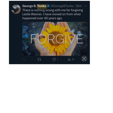Viewport: 113px width, 113px height.
Task: Open the sunflower FORGIVE image
Action: pos(55,39)
